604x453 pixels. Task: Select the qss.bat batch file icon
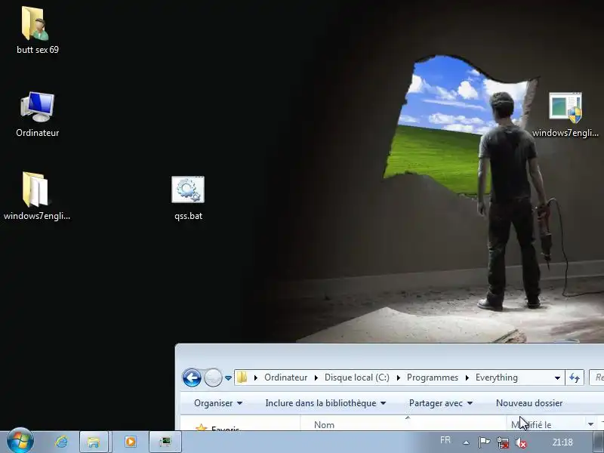(x=188, y=198)
